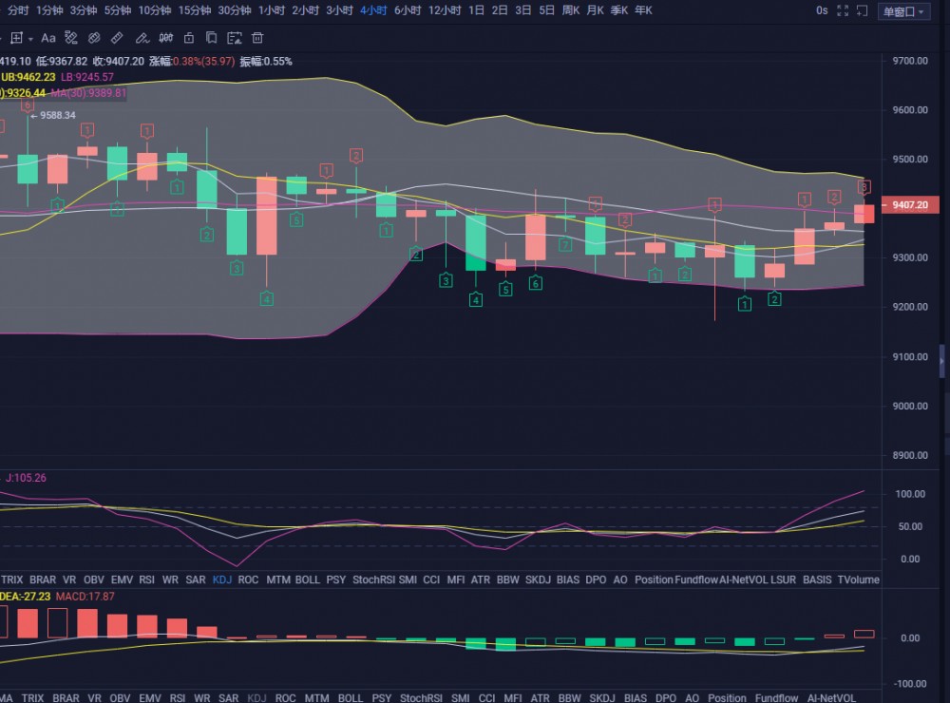Switch the chart to 1日 interval
This screenshot has width=950, height=703.
476,10
